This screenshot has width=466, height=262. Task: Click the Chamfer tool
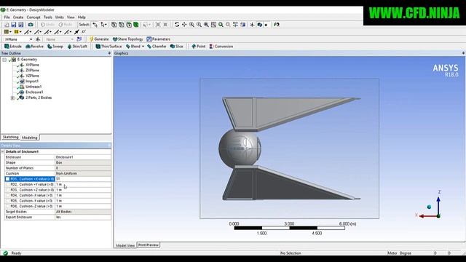pos(157,47)
